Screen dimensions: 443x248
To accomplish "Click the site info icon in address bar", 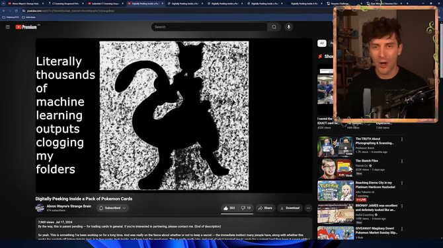I will pos(24,11).
